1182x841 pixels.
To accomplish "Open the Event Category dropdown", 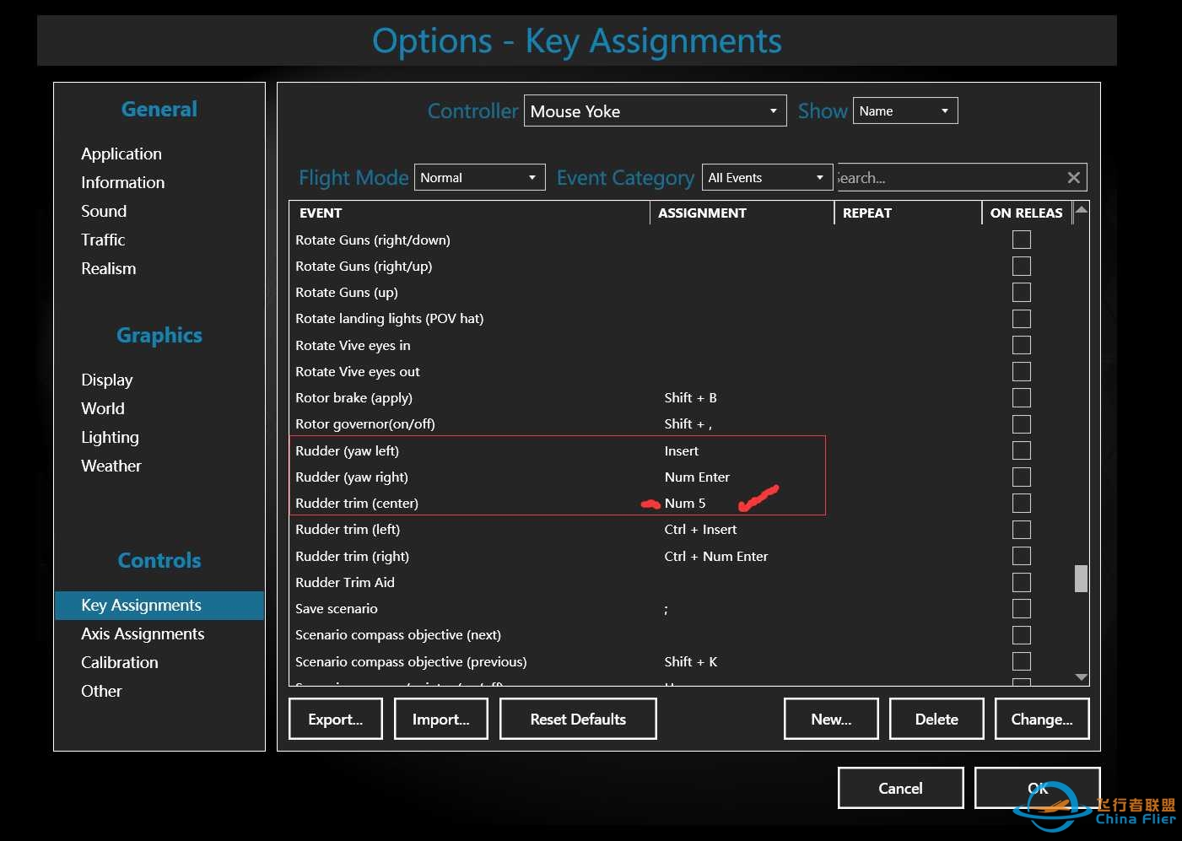I will [x=767, y=178].
